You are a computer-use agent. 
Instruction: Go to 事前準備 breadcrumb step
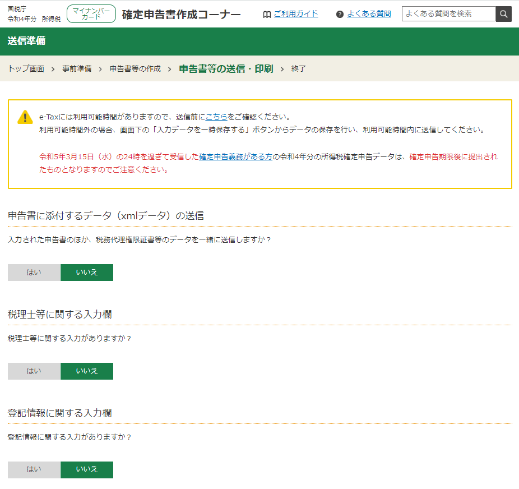pyautogui.click(x=77, y=68)
